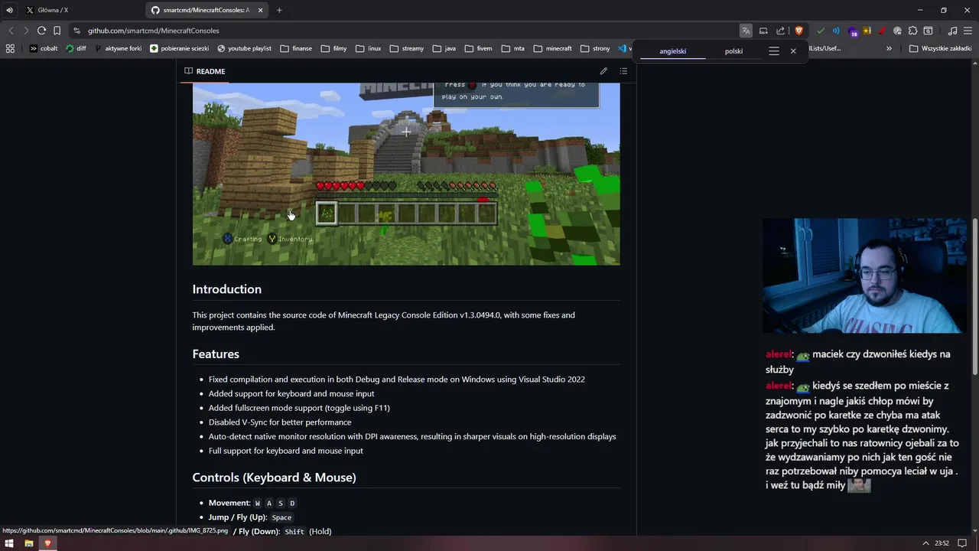Expand the finanse bookmark folder
The height and width of the screenshot is (551, 979).
(x=296, y=48)
